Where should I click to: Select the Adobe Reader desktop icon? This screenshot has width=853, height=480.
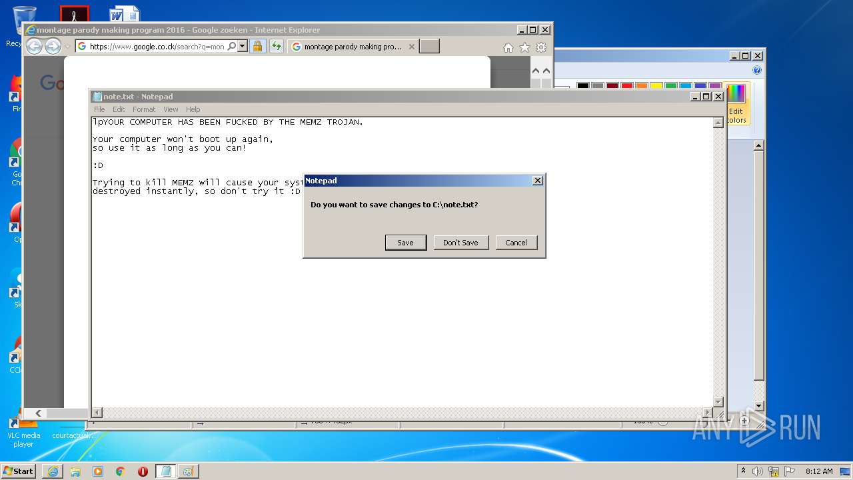pyautogui.click(x=74, y=13)
